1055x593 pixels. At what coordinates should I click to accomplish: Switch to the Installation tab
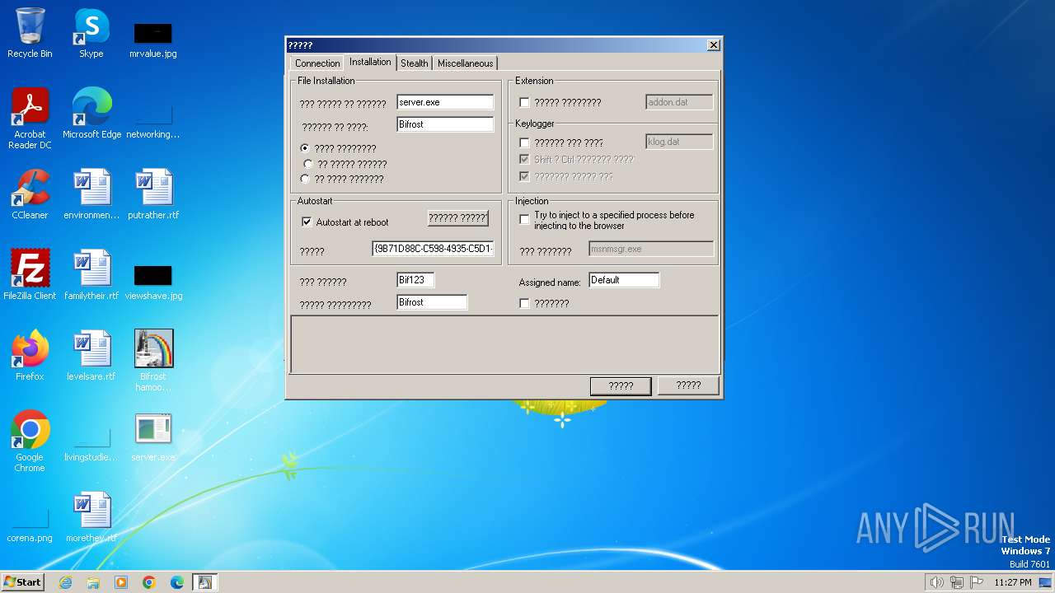point(370,62)
